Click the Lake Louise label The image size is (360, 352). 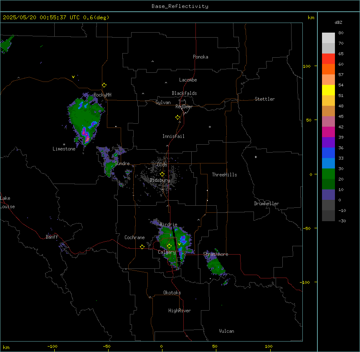(8, 202)
